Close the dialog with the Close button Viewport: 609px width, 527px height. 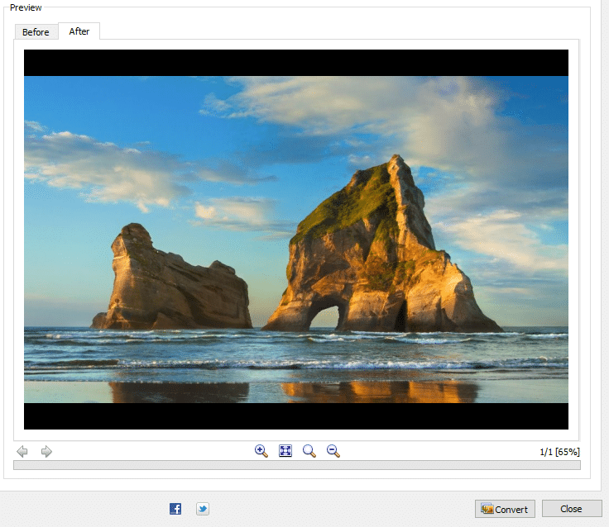pos(572,508)
